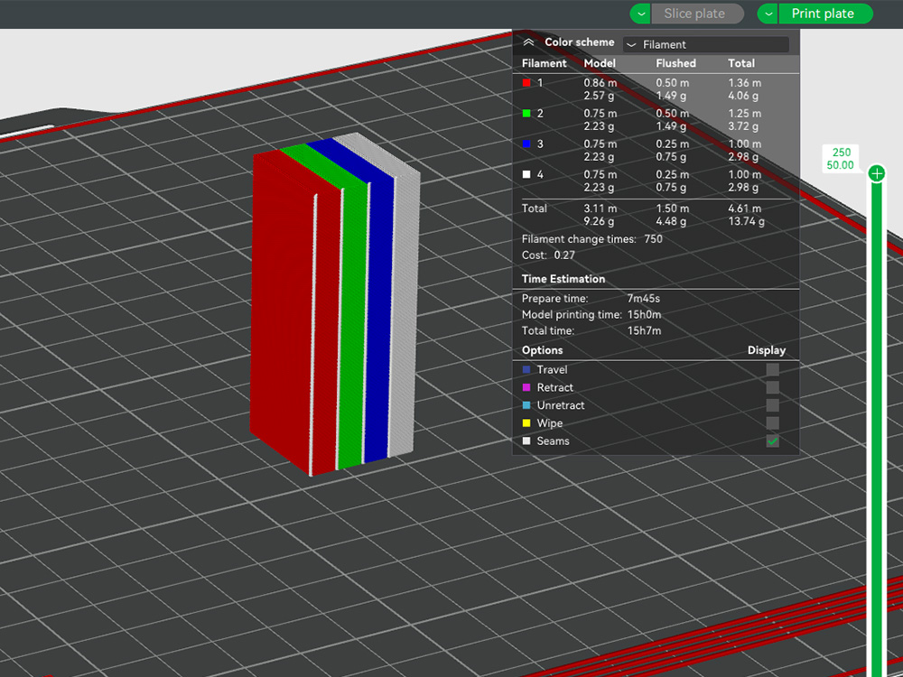Image resolution: width=903 pixels, height=677 pixels.
Task: Click the red filament 1 color icon
Action: click(527, 82)
